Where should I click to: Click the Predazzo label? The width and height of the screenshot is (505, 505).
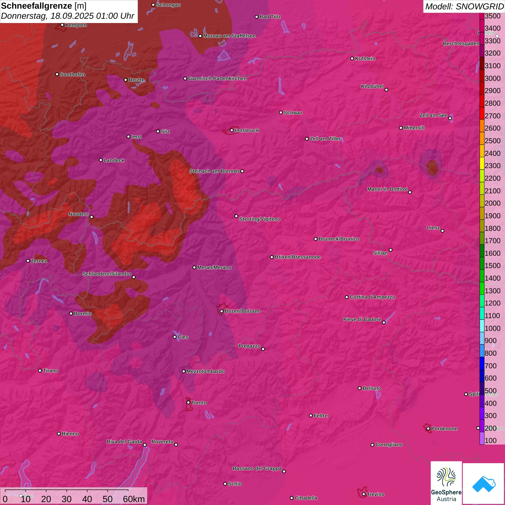[x=249, y=346]
